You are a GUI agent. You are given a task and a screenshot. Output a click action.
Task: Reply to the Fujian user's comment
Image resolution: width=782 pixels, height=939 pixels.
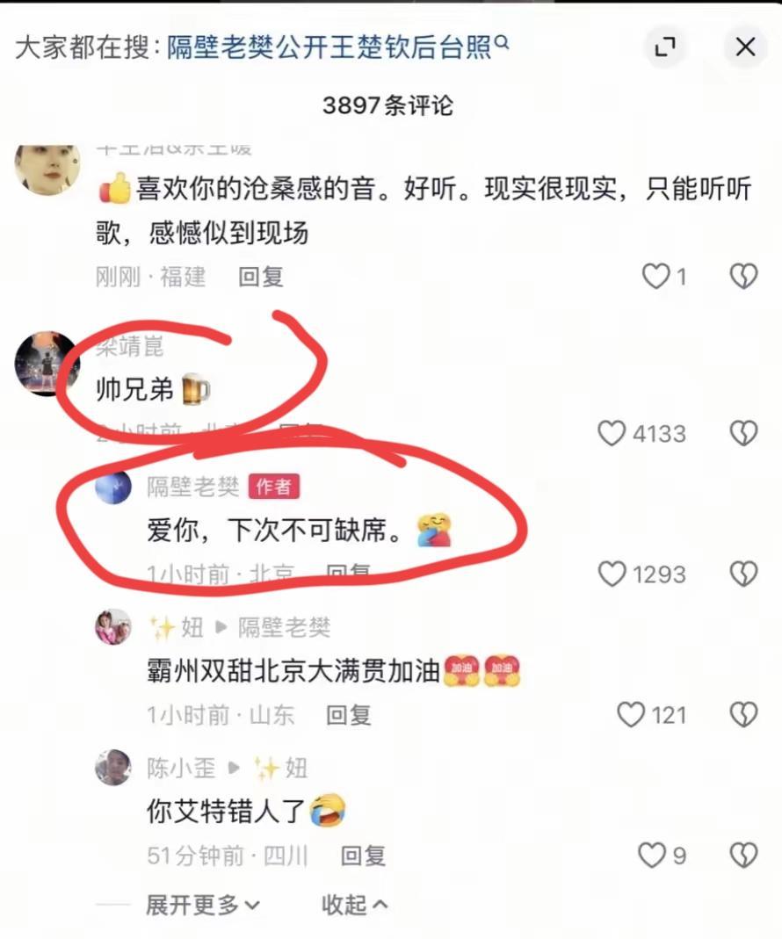[261, 277]
